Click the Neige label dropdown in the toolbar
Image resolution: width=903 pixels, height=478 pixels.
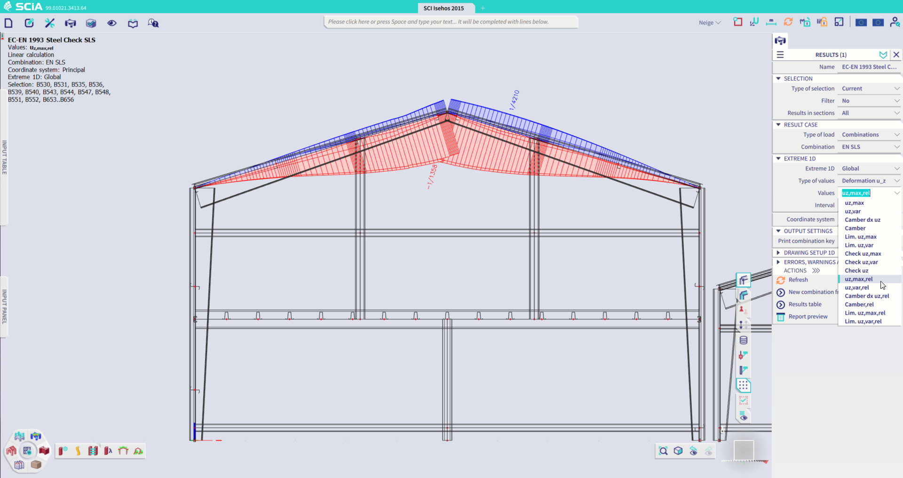pos(709,22)
